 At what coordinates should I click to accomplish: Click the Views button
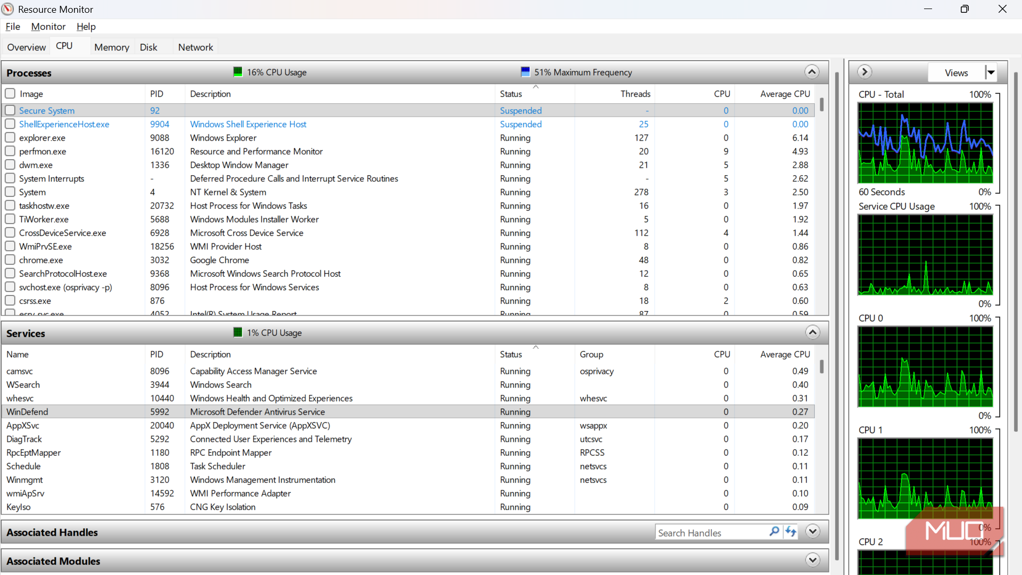click(956, 72)
